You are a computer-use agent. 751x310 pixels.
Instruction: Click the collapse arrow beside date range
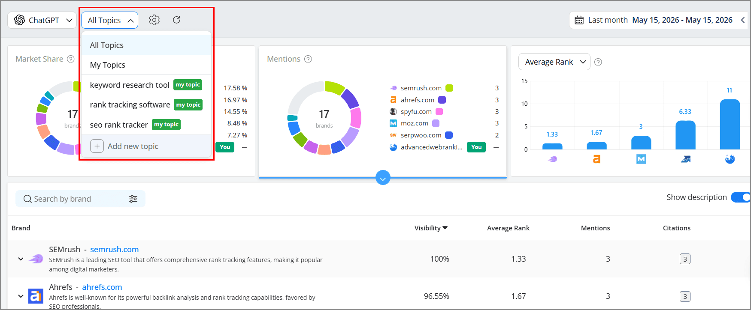tap(743, 20)
